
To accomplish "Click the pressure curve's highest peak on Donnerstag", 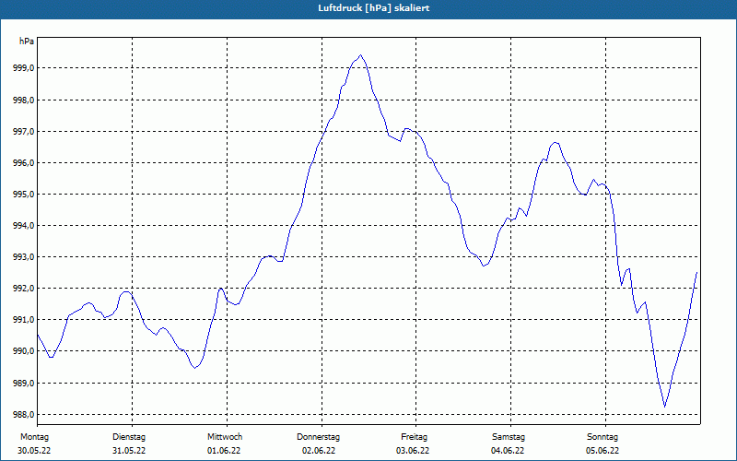I will click(360, 55).
